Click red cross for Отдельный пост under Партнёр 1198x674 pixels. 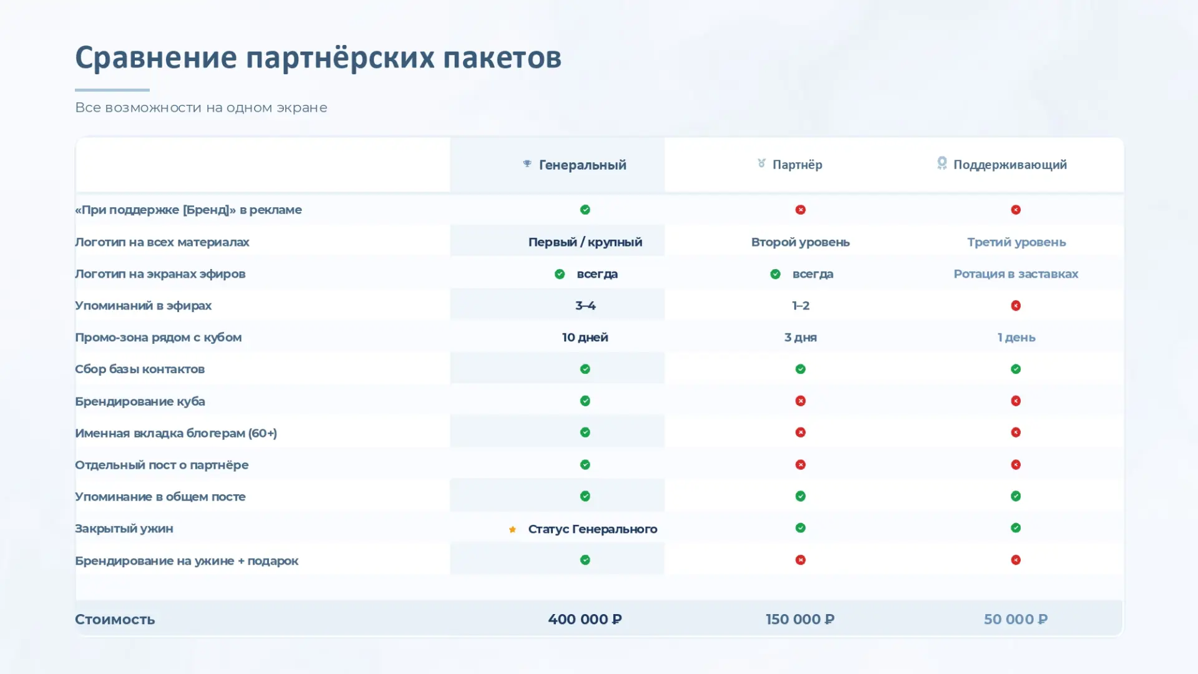(x=801, y=465)
